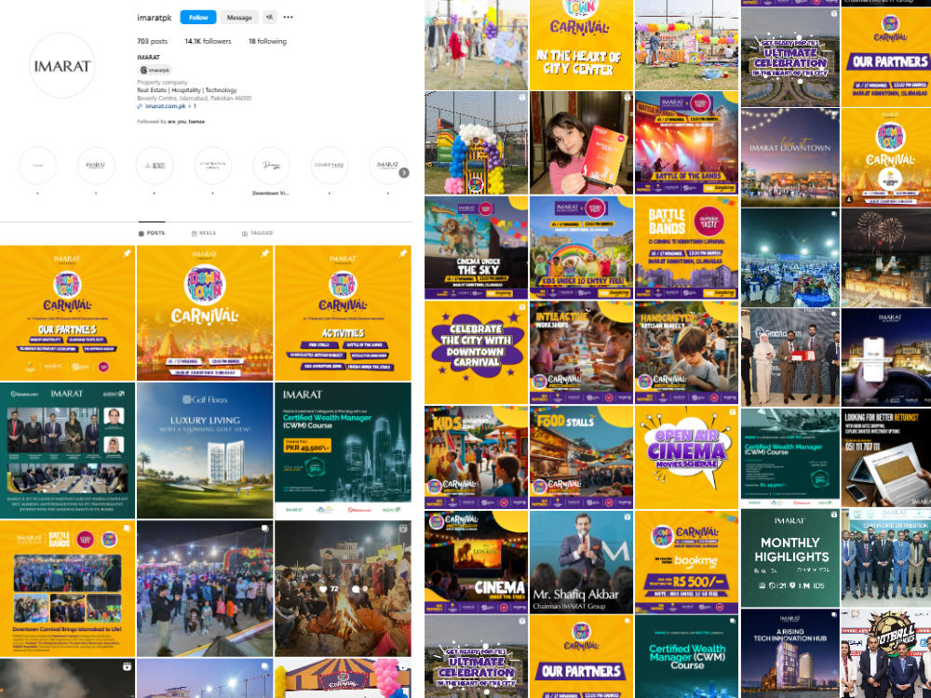Image resolution: width=931 pixels, height=698 pixels.
Task: Open the night crowd carnival photo post
Action: [x=205, y=588]
